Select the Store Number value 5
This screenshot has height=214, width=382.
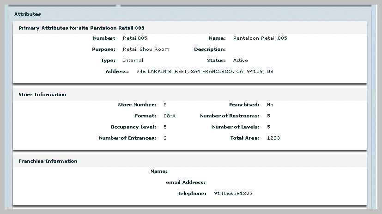[165, 105]
